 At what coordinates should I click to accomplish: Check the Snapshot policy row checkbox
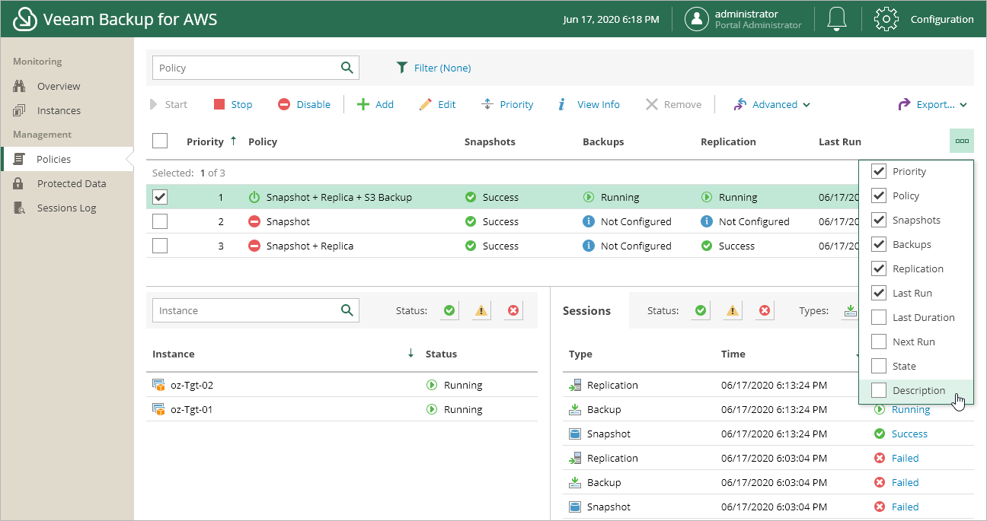click(160, 221)
